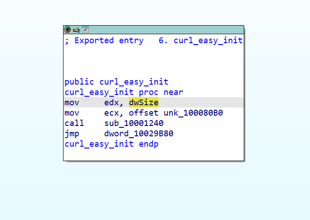Click the edx register operand

click(x=111, y=103)
